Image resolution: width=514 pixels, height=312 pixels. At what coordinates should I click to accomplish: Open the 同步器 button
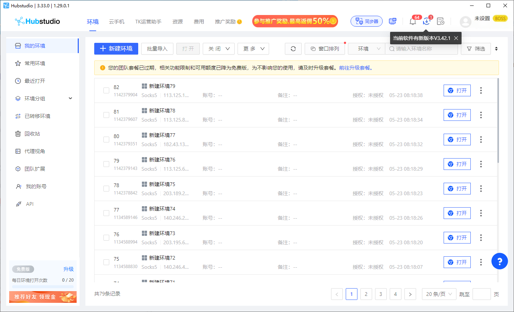367,21
